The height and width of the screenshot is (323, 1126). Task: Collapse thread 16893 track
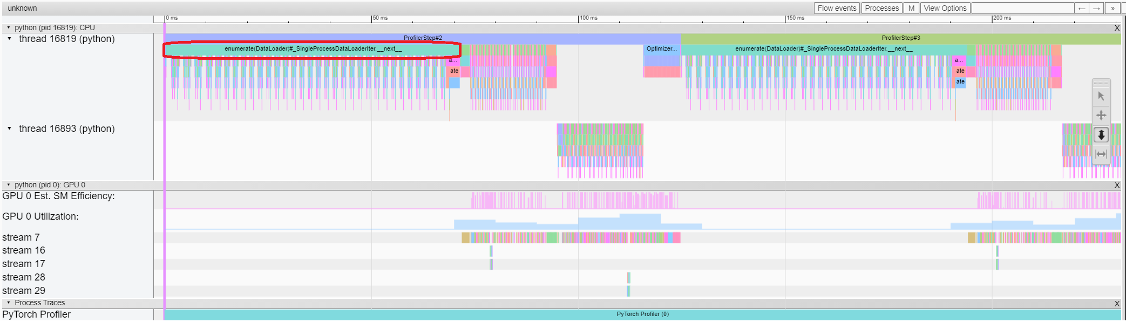[10, 129]
